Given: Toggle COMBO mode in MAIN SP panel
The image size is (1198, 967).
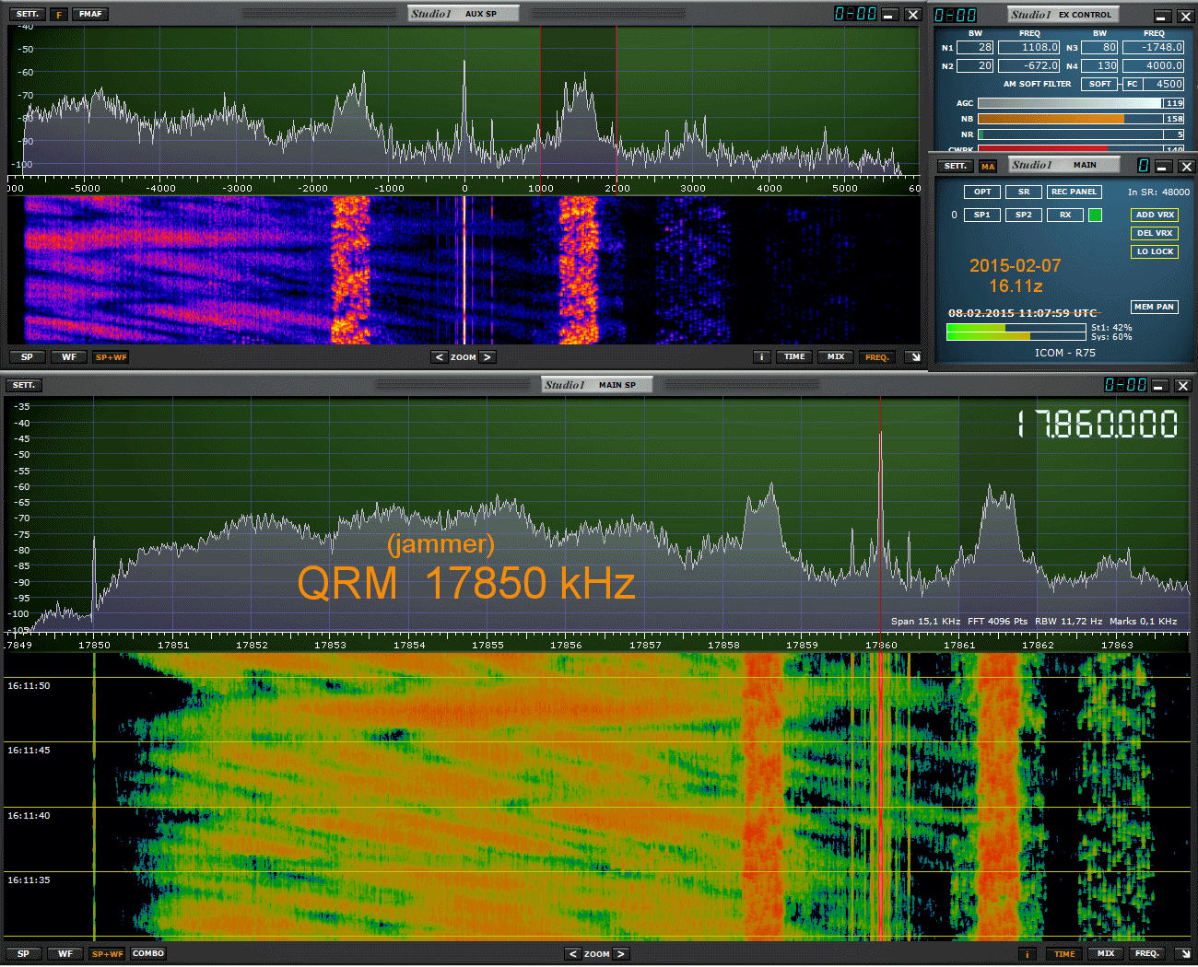Looking at the screenshot, I should click(147, 954).
